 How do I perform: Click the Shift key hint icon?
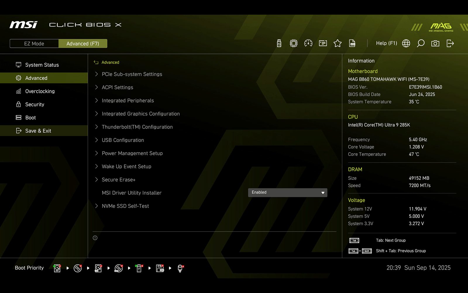pyautogui.click(x=367, y=251)
